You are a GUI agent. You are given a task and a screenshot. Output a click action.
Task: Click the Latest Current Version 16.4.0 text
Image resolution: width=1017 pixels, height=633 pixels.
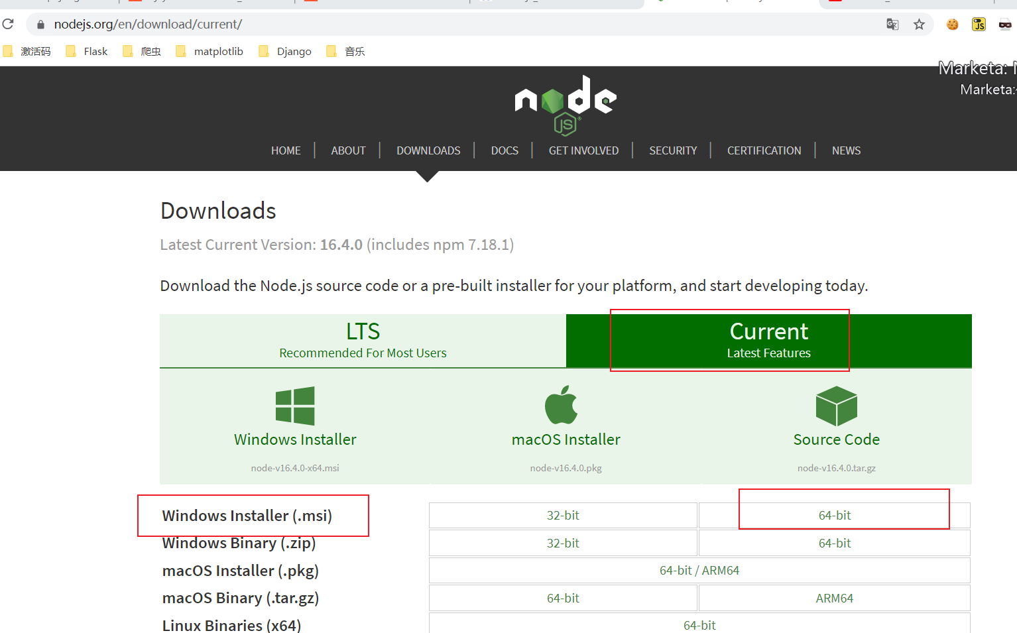click(337, 245)
